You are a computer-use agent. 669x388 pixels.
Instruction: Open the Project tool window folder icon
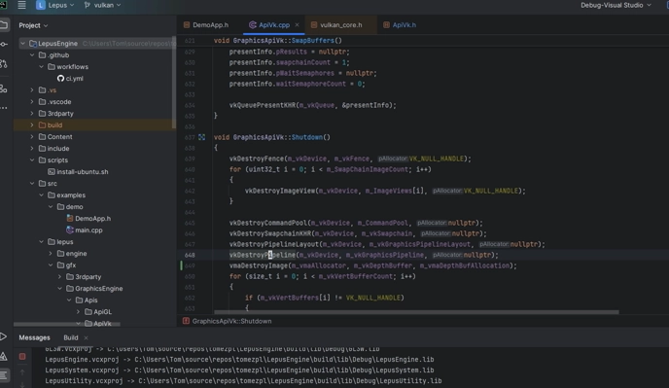[x=4, y=25]
